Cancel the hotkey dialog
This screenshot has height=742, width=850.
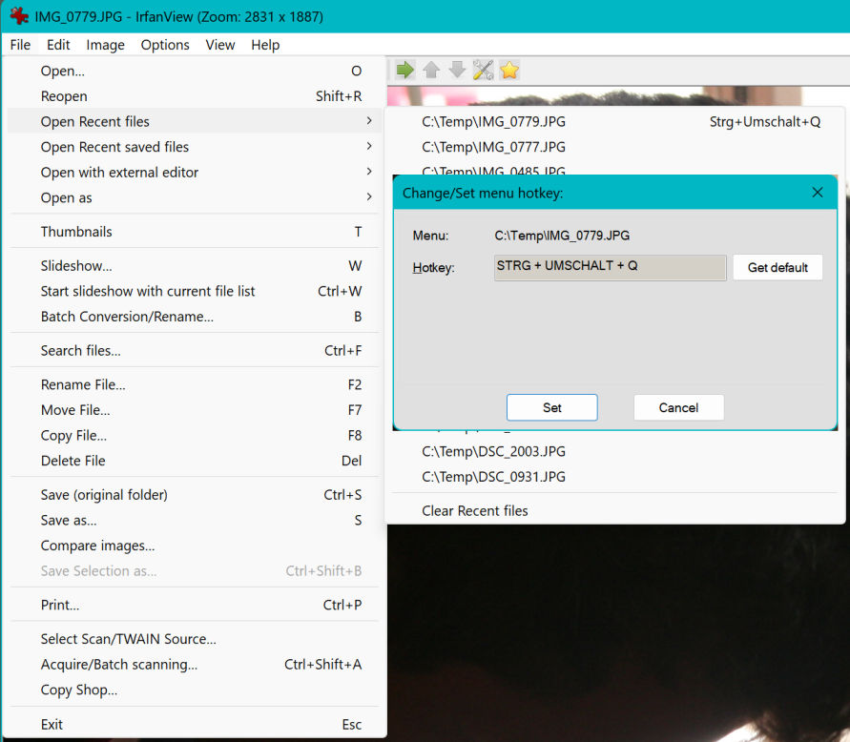[x=678, y=408]
